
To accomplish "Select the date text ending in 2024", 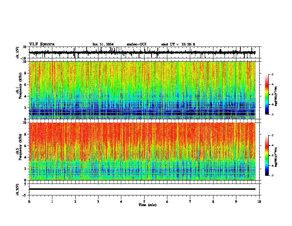I will point(103,44).
